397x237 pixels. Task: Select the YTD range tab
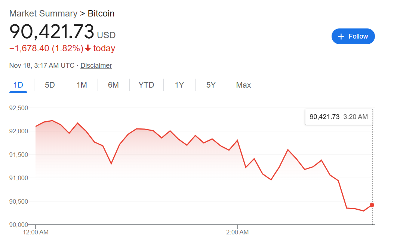click(x=146, y=85)
